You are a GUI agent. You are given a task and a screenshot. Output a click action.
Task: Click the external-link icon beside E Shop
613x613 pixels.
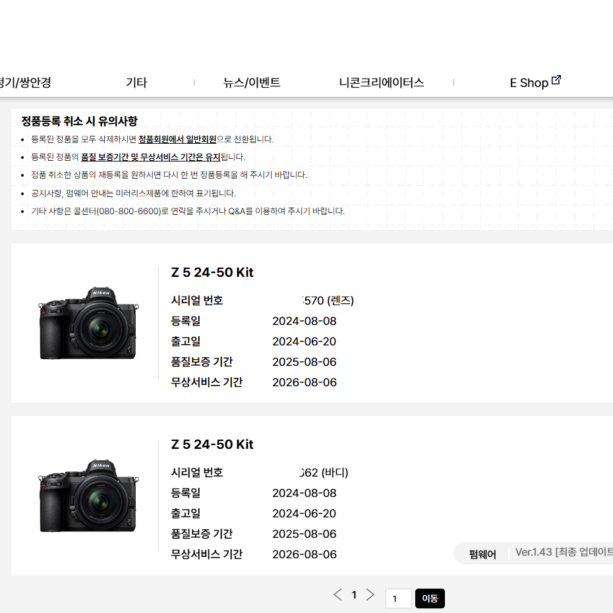click(x=556, y=80)
